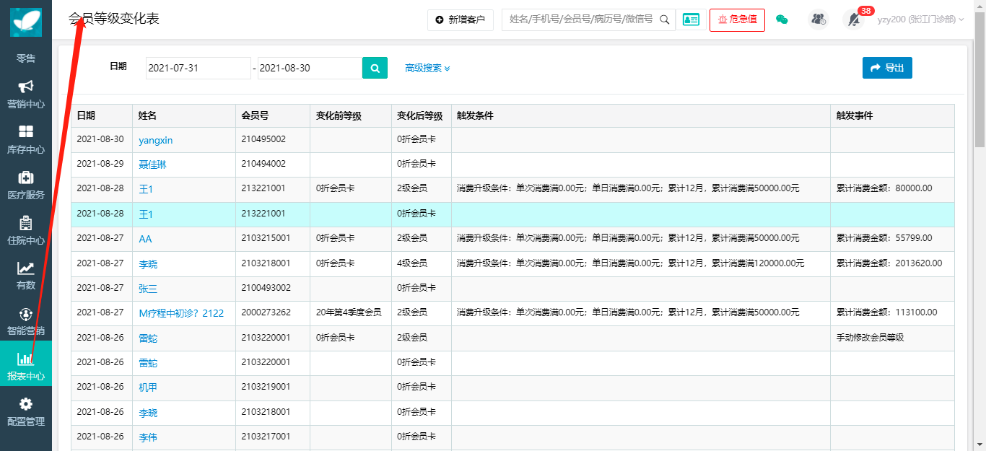Screen dimensions: 986x451
Task: Open the WeChat icon in header
Action: pyautogui.click(x=782, y=19)
